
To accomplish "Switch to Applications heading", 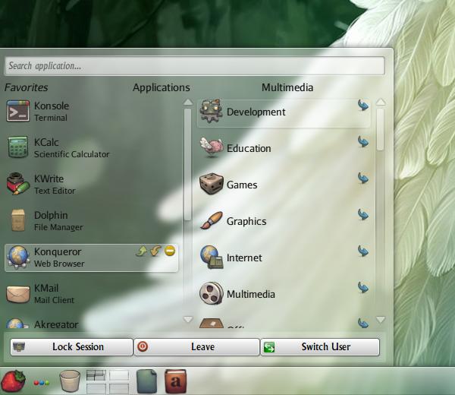I will [162, 87].
